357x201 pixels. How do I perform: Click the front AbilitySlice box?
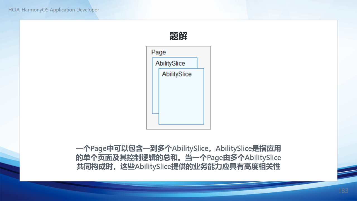(x=181, y=96)
